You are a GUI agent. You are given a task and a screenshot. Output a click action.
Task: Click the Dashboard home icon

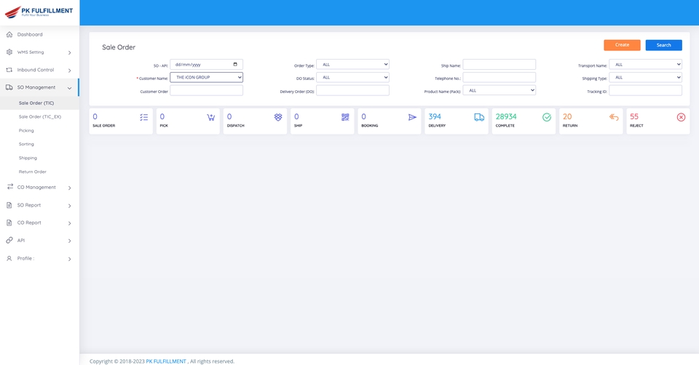(9, 34)
